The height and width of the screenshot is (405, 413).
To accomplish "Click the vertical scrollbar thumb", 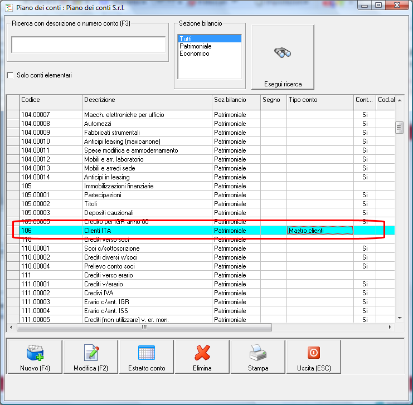I will pos(399,128).
